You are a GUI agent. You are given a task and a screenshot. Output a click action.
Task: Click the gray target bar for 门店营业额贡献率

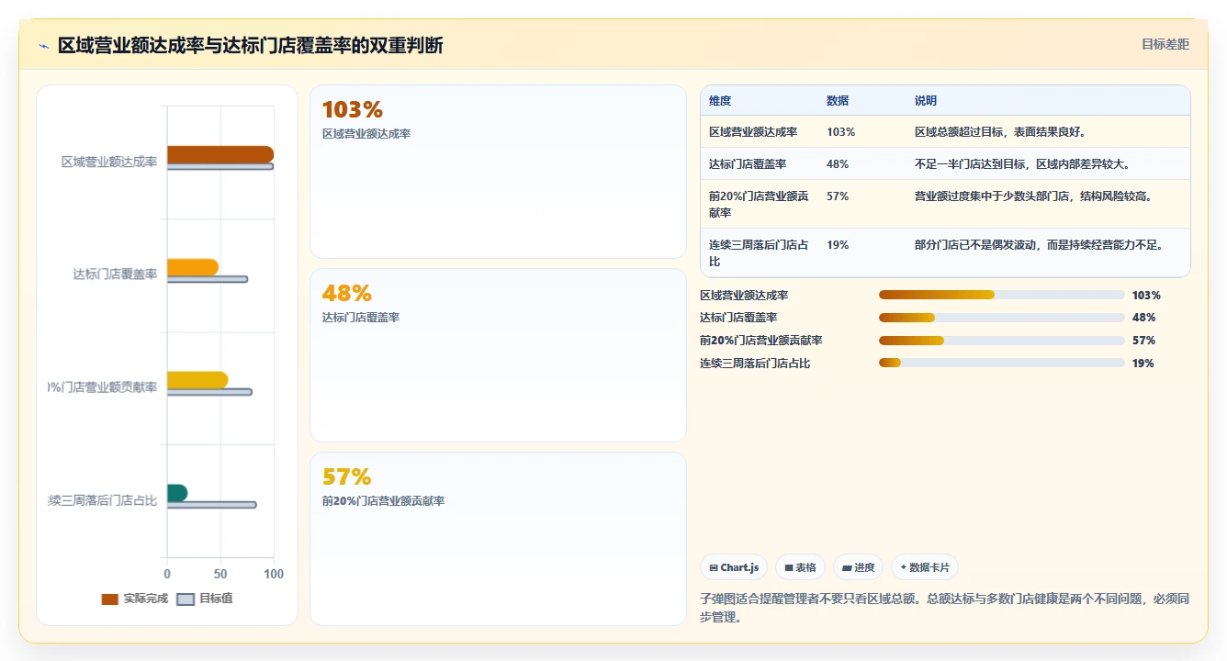click(209, 392)
